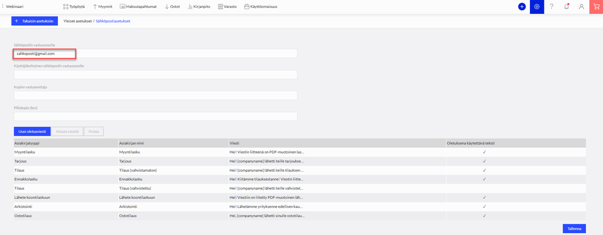Select Ostotilaus document type cell
Screen dimensions: 603x235
(x=66, y=216)
